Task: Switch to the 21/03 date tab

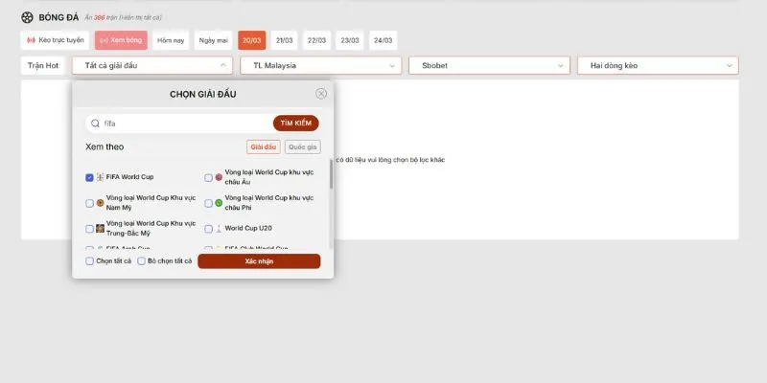Action: (x=285, y=40)
